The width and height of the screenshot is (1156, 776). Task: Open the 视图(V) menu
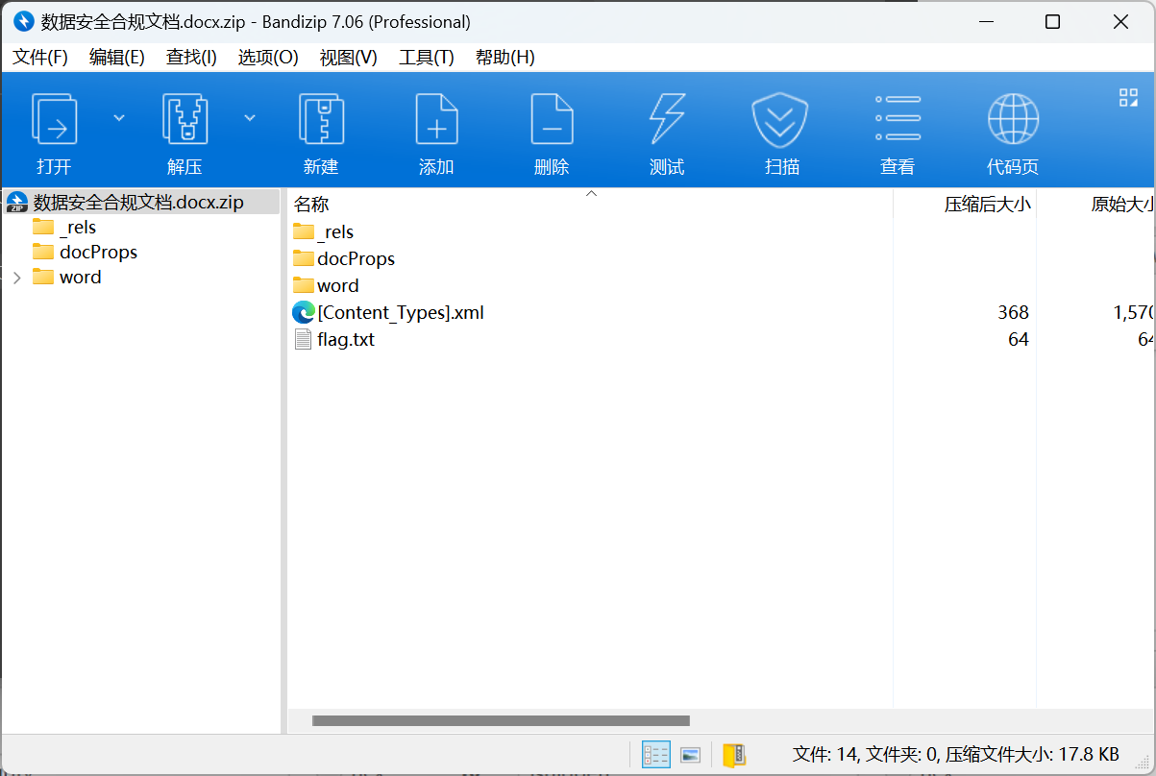coord(349,57)
